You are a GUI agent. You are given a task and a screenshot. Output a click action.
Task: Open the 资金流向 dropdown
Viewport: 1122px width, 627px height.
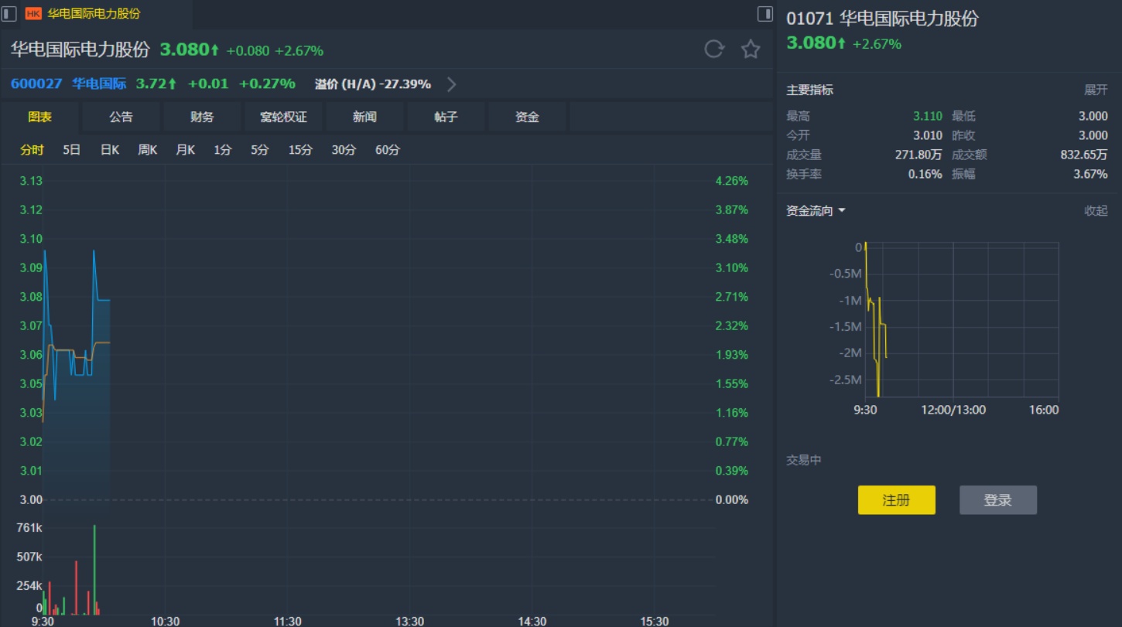pyautogui.click(x=816, y=210)
